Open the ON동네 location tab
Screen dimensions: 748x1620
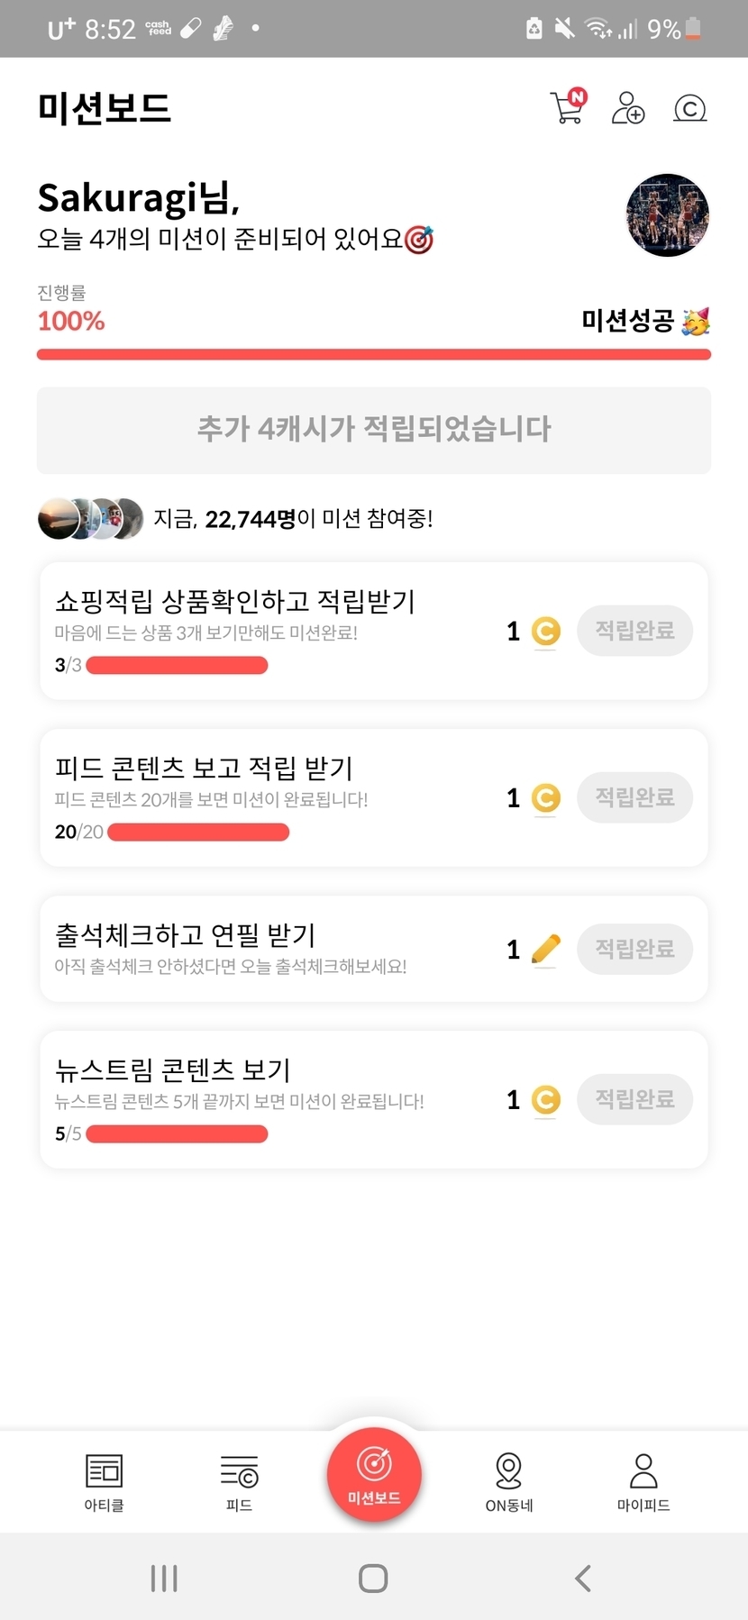pyautogui.click(x=509, y=1481)
